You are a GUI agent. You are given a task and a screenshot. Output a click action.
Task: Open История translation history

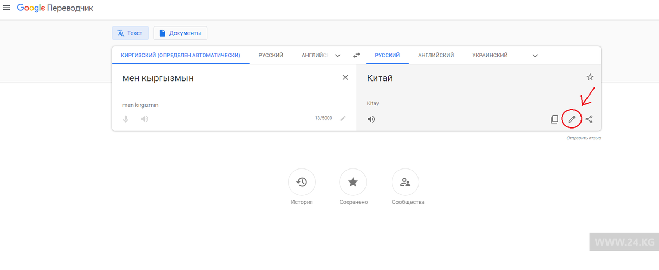(x=302, y=183)
